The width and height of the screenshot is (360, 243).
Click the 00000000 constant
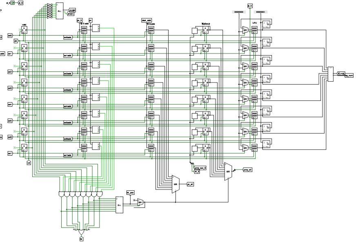239,12
